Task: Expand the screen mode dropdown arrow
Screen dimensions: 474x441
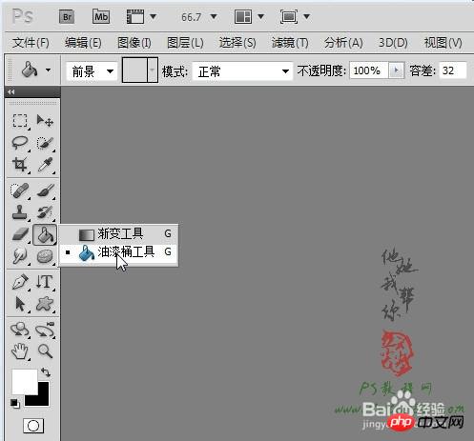Action: pos(306,16)
